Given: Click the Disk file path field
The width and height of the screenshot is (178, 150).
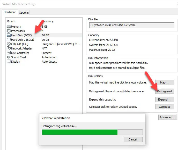Looking at the screenshot, I should (x=132, y=25).
